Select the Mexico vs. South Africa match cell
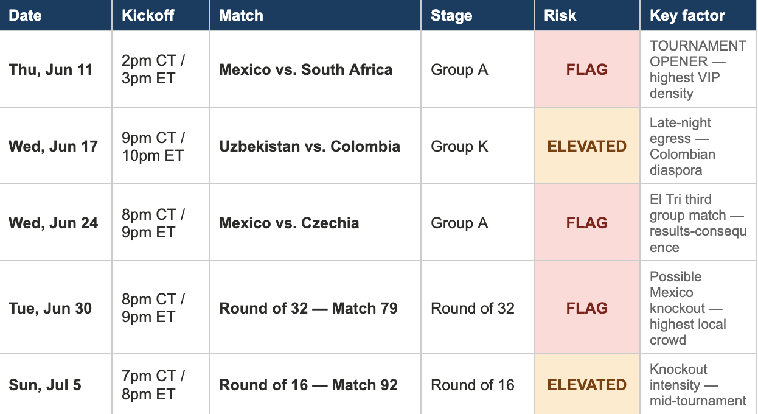The height and width of the screenshot is (414, 758). (x=315, y=69)
